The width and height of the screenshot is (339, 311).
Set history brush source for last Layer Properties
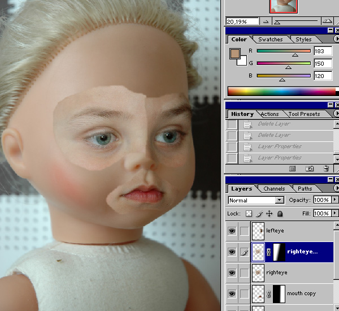tap(232, 158)
